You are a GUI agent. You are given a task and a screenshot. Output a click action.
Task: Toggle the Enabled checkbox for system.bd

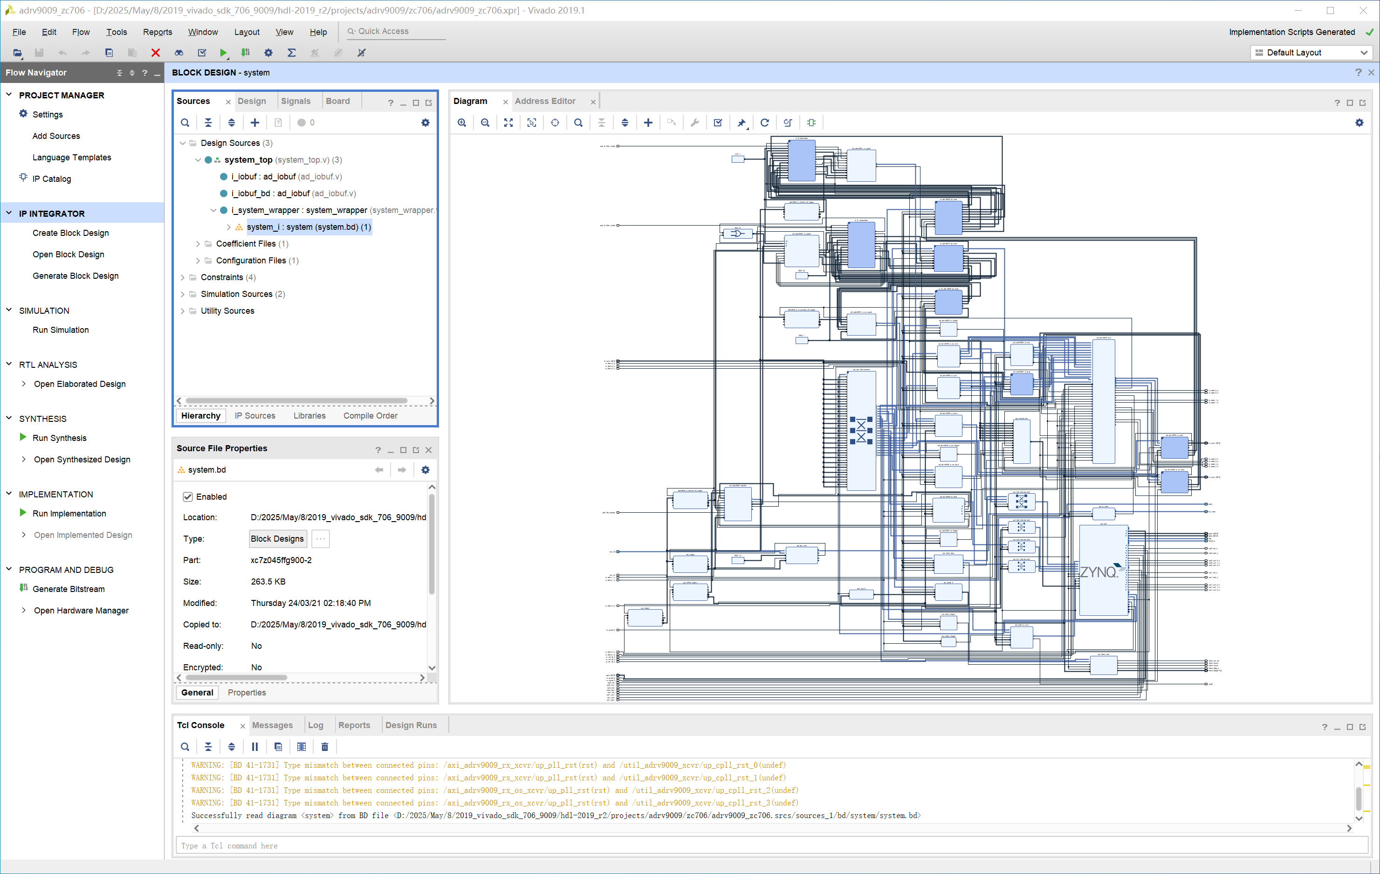click(188, 497)
